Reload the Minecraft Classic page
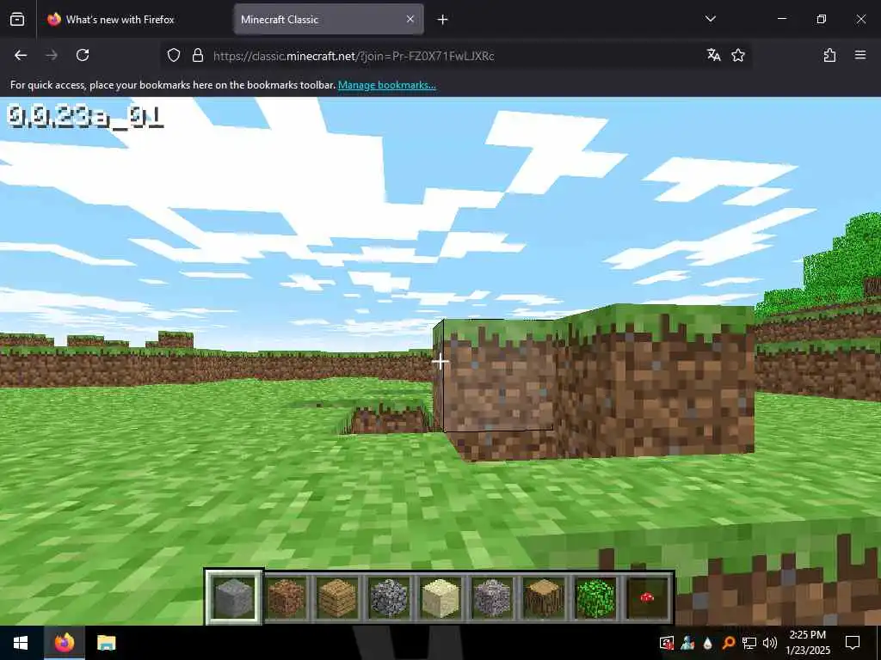This screenshot has height=660, width=881. click(x=83, y=55)
